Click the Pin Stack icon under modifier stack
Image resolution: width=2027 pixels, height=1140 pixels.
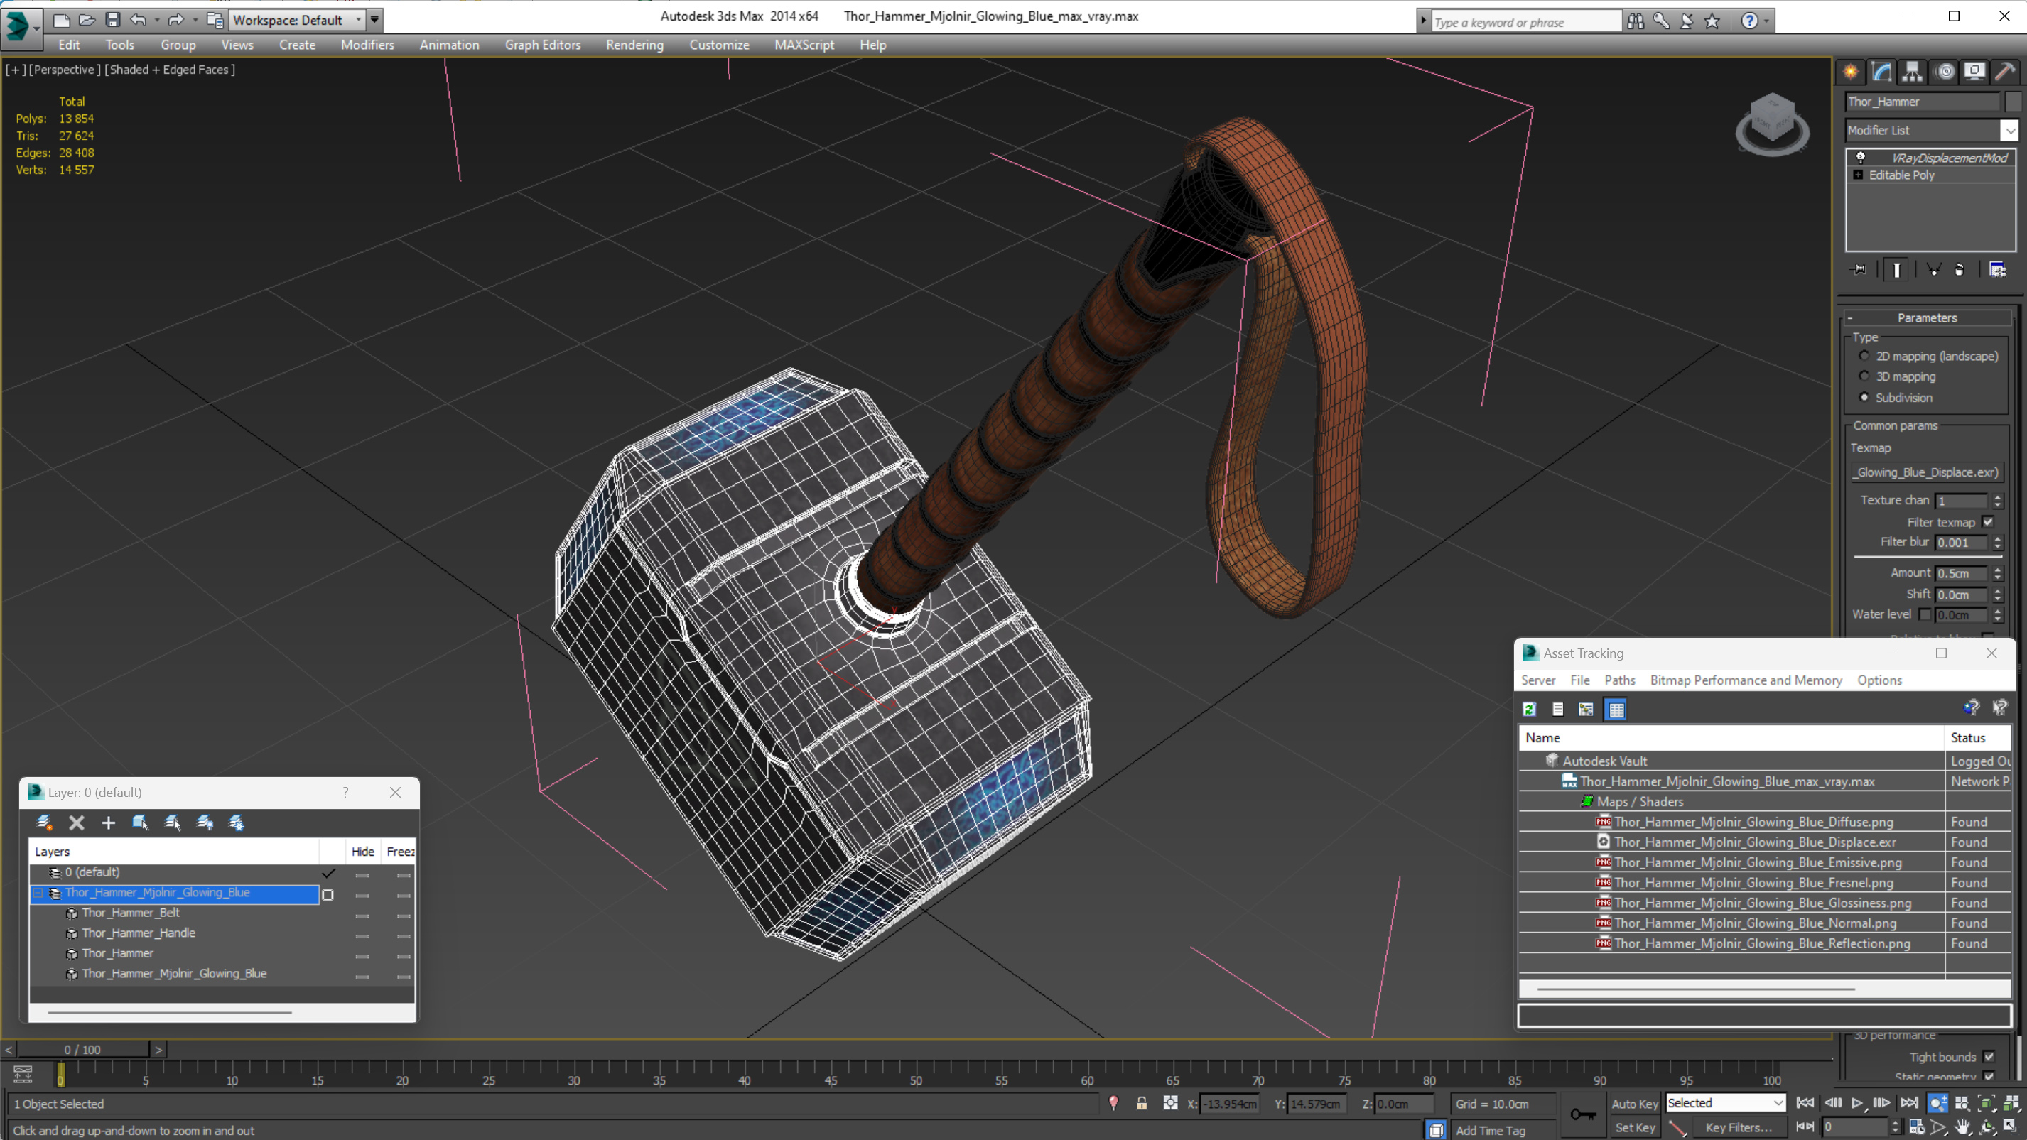(1859, 270)
